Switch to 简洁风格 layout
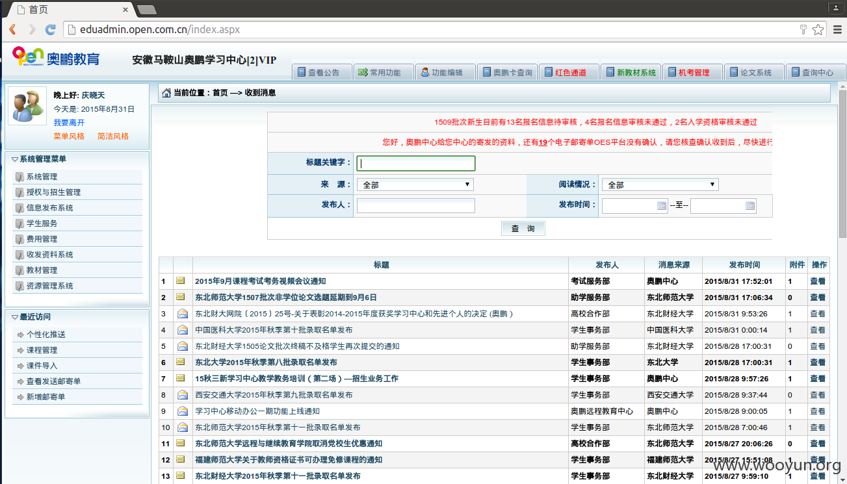This screenshot has width=847, height=484. (x=113, y=136)
